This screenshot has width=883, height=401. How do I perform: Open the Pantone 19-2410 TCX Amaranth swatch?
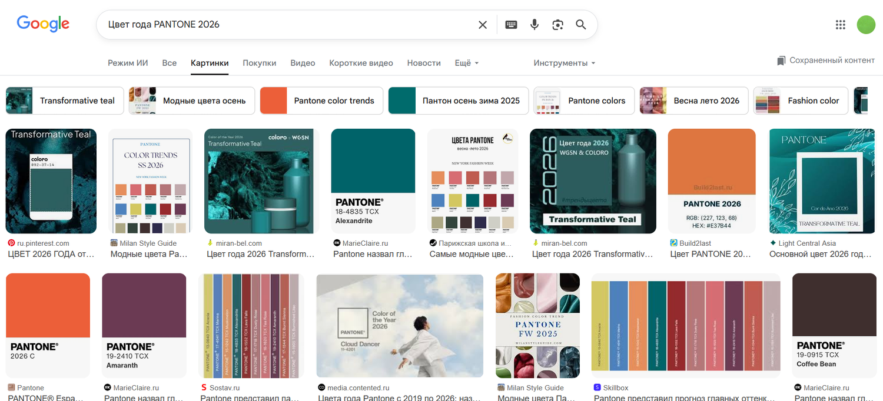pos(144,325)
